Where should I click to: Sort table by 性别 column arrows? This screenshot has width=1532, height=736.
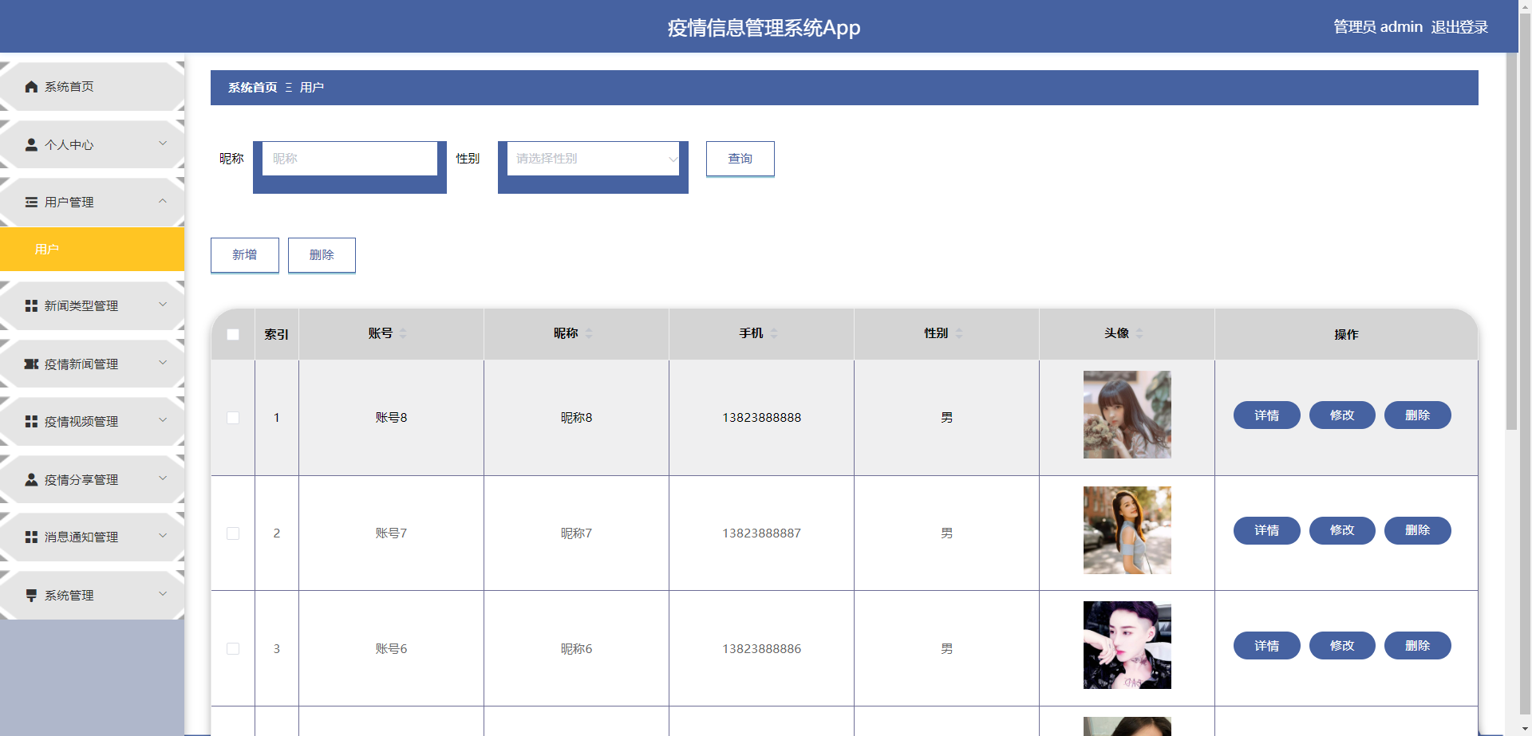tap(959, 333)
